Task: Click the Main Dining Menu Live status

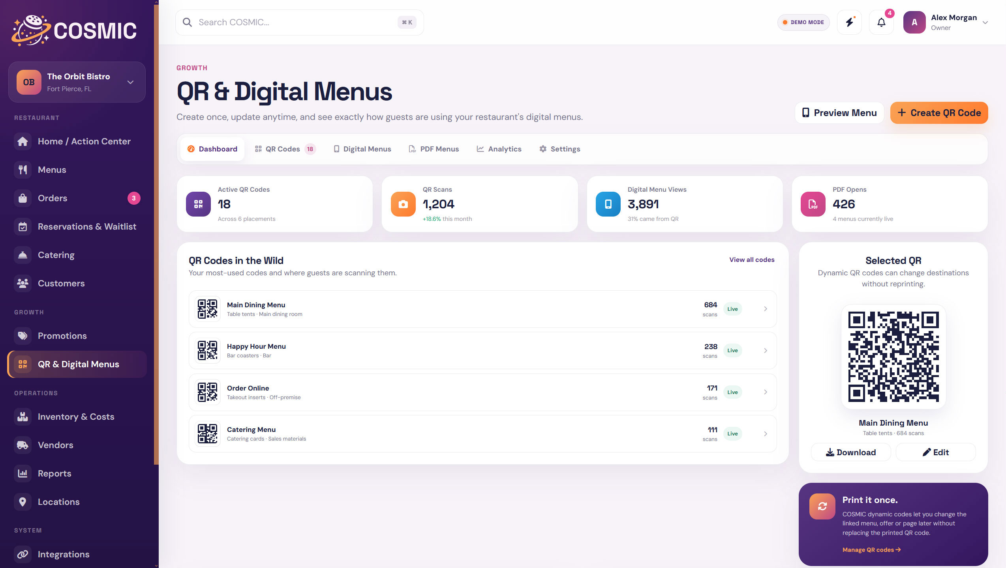Action: pos(732,309)
